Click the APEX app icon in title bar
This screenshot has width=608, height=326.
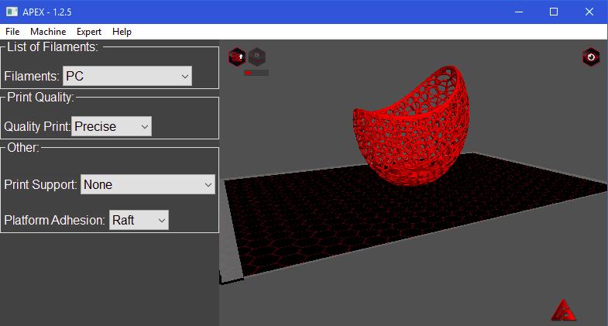12,12
